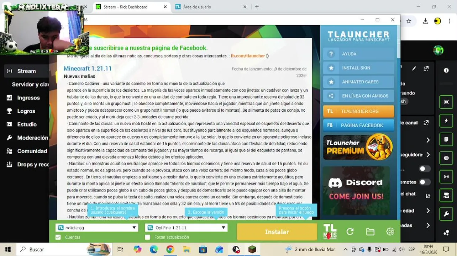This screenshot has width=457, height=256.
Task: Pop out the stream info panel
Action: click(426, 69)
